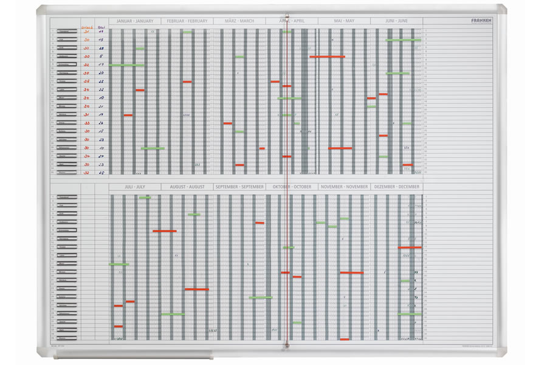547x365 pixels.
Task: Click the OKTOBER · OCTOBER month header
Action: 292,187
